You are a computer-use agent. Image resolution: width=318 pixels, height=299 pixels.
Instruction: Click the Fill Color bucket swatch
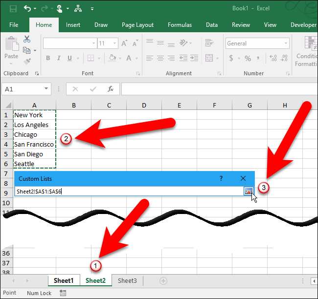pos(112,58)
